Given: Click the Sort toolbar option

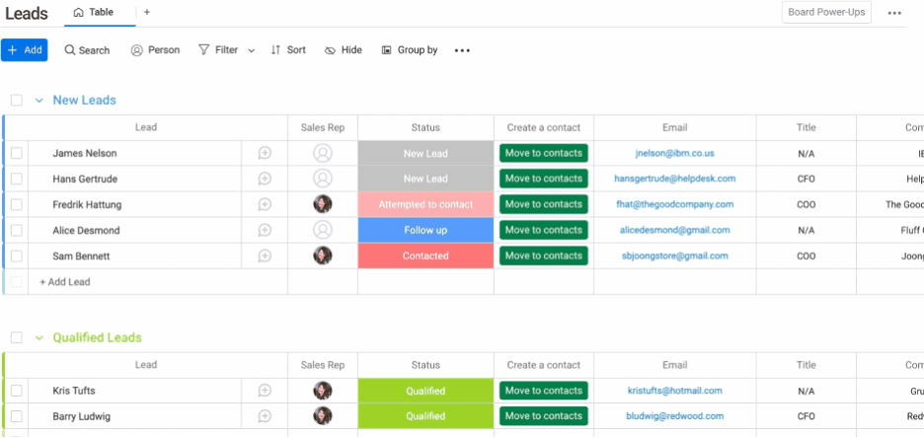Looking at the screenshot, I should [x=288, y=50].
